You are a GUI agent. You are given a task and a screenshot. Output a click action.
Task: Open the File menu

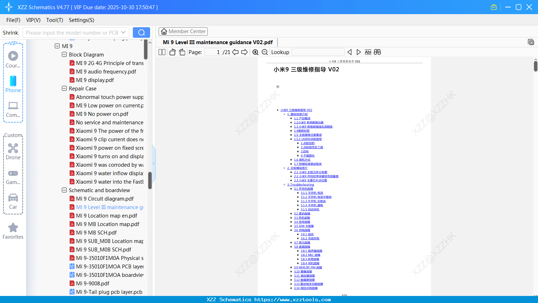[13, 20]
